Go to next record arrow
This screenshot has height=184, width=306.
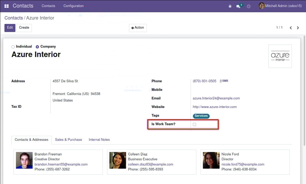[x=298, y=28]
